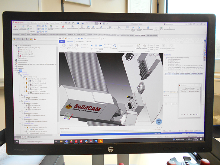Open the dropdown arrow under Start
Screen dimensions: 220x165
92,50
